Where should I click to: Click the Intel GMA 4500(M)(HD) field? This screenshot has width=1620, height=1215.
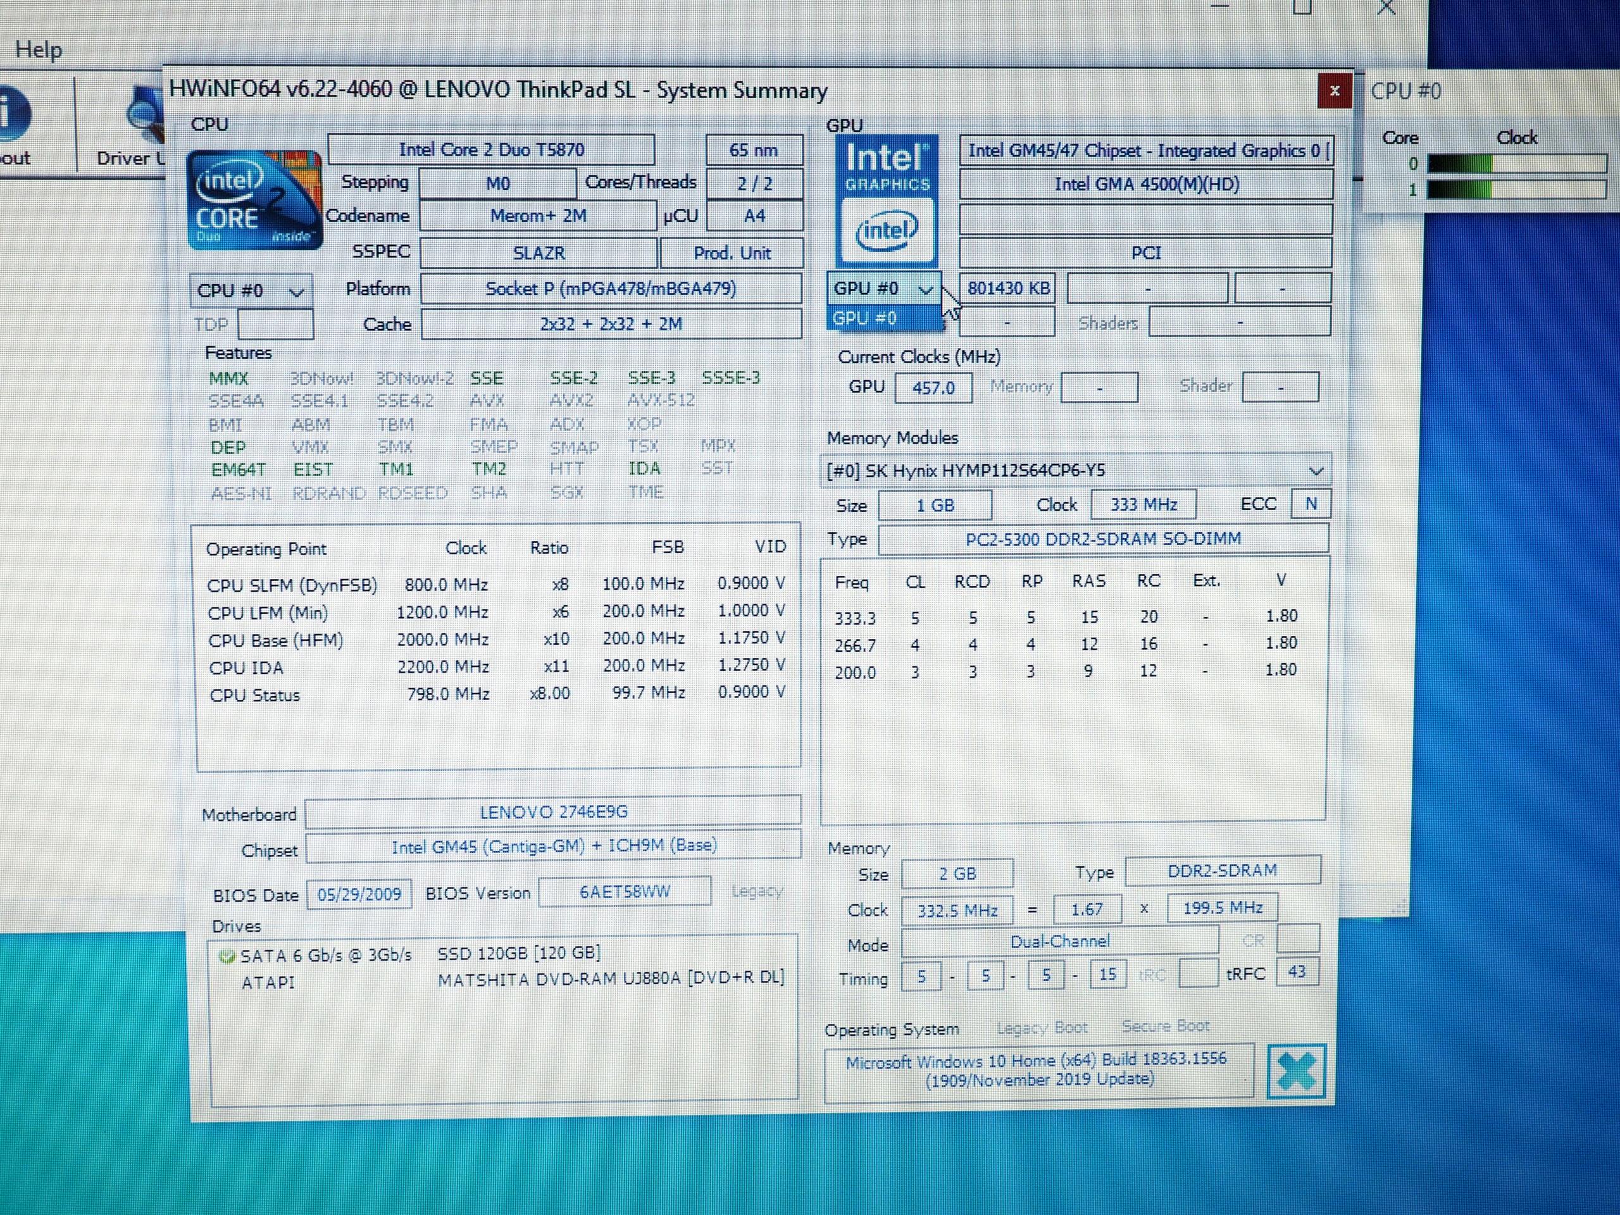pyautogui.click(x=1146, y=185)
